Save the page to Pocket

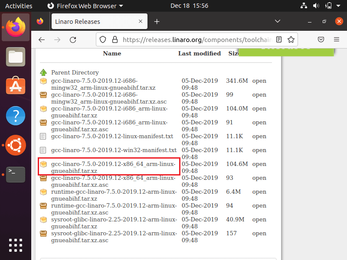pos(321,39)
